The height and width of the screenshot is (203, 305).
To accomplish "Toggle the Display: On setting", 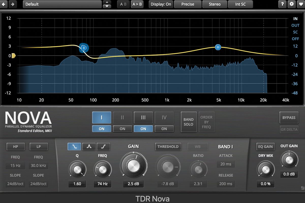I will pyautogui.click(x=161, y=4).
